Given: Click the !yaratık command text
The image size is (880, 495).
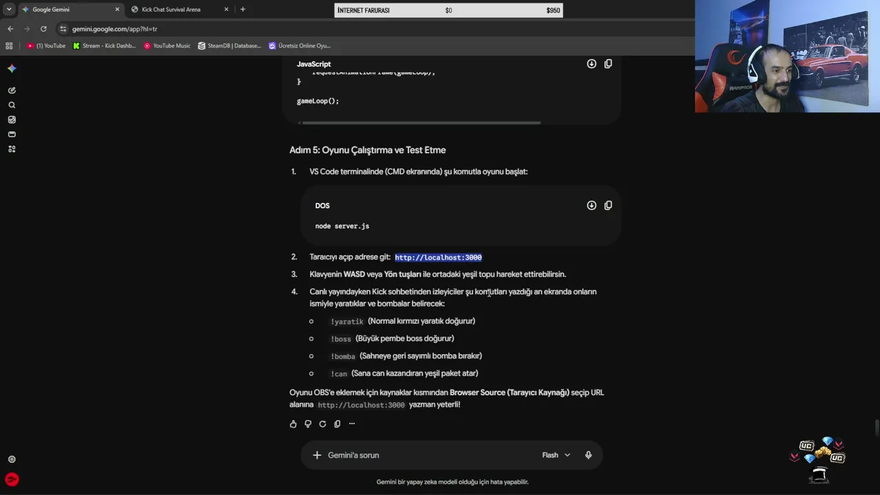Looking at the screenshot, I should click(x=347, y=322).
